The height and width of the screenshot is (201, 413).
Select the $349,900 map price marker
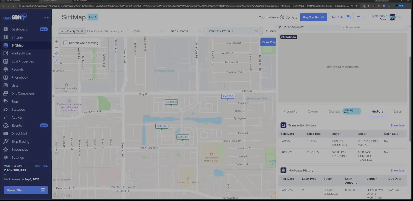click(228, 96)
